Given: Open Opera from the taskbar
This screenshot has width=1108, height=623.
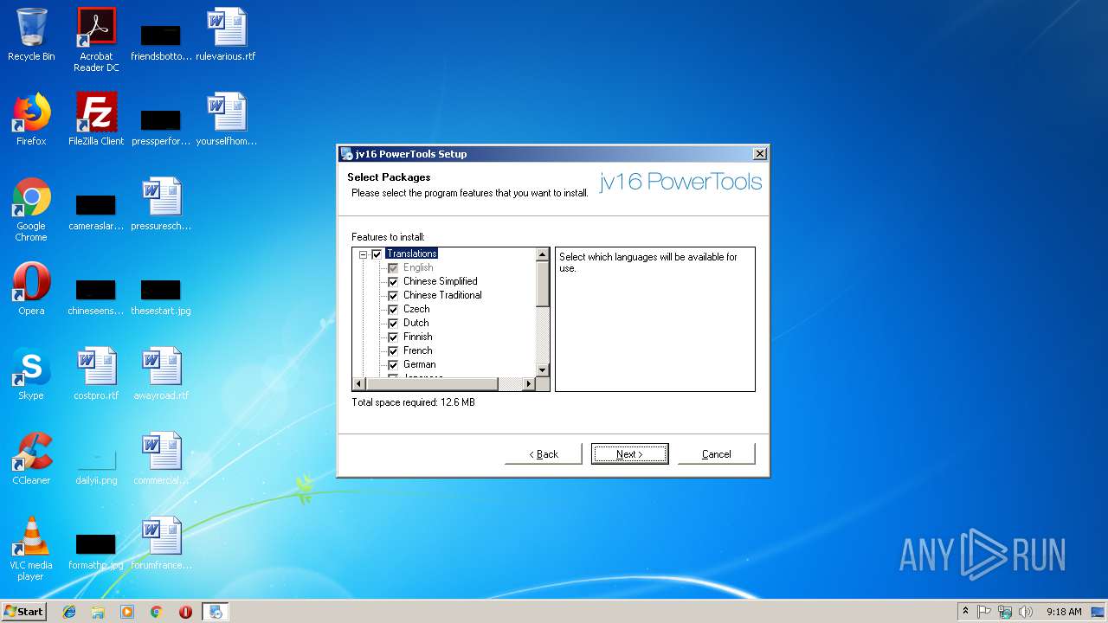Looking at the screenshot, I should tap(185, 612).
